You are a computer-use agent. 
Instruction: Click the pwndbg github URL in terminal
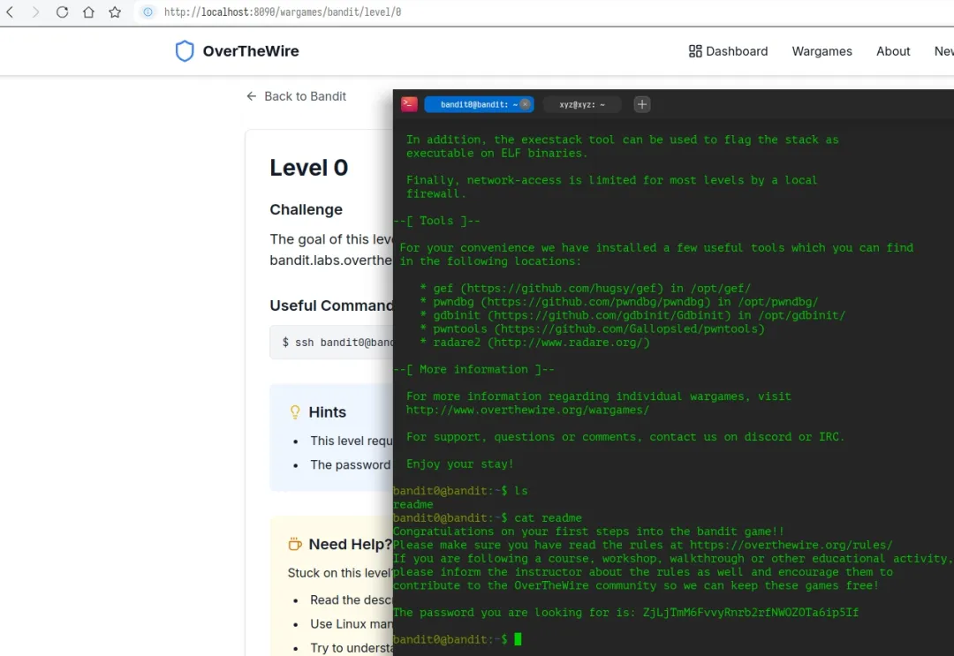[595, 302]
